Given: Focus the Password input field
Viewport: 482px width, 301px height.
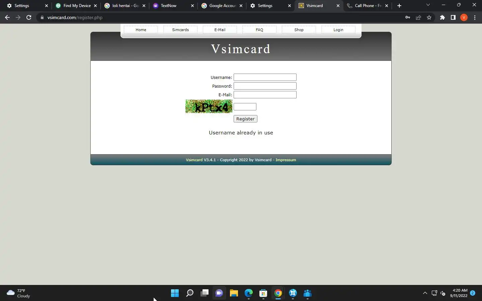Looking at the screenshot, I should click(x=265, y=86).
